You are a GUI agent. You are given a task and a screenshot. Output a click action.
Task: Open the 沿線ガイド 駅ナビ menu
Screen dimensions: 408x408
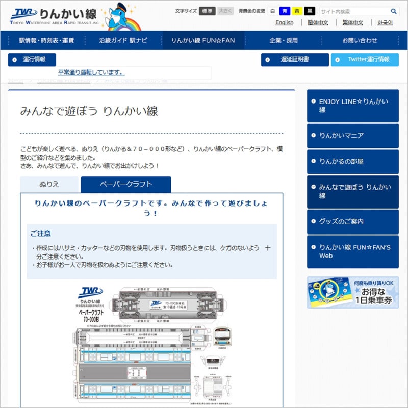point(122,40)
